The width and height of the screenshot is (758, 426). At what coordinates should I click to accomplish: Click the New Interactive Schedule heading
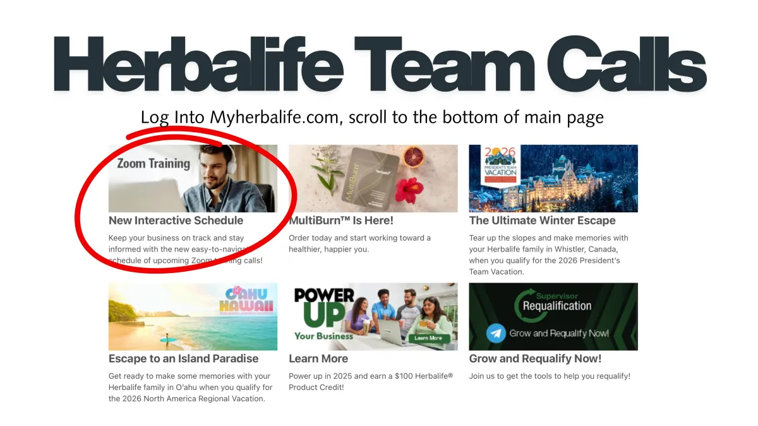176,221
